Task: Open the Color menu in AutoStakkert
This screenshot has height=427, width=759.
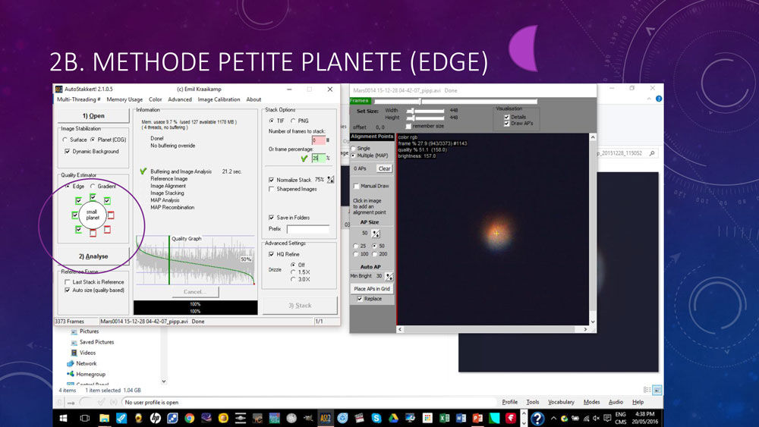Action: [x=156, y=99]
